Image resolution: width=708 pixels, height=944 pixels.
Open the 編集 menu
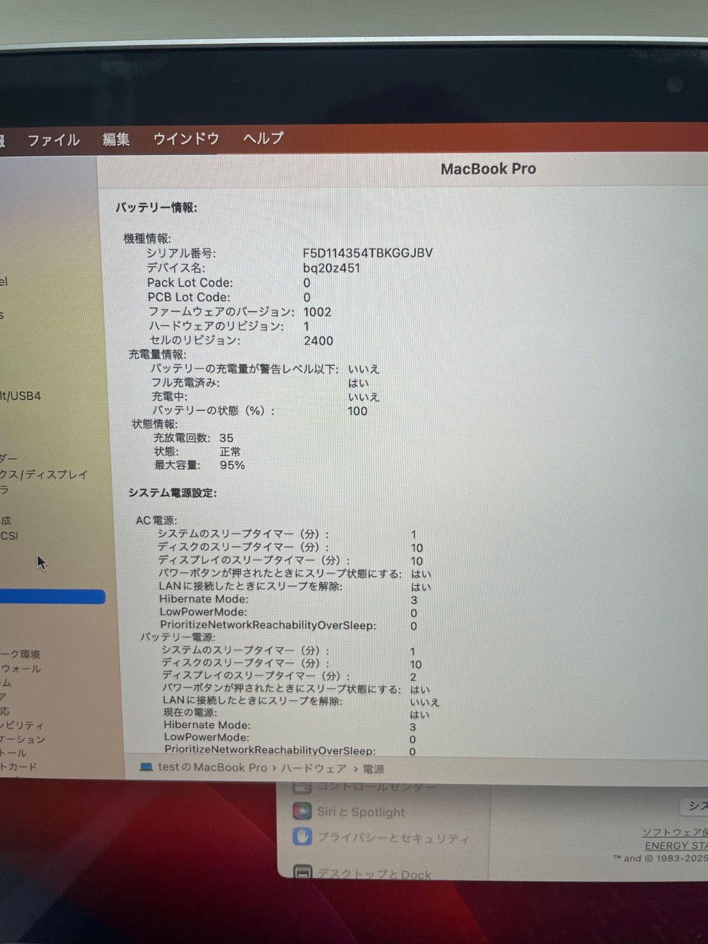[116, 139]
